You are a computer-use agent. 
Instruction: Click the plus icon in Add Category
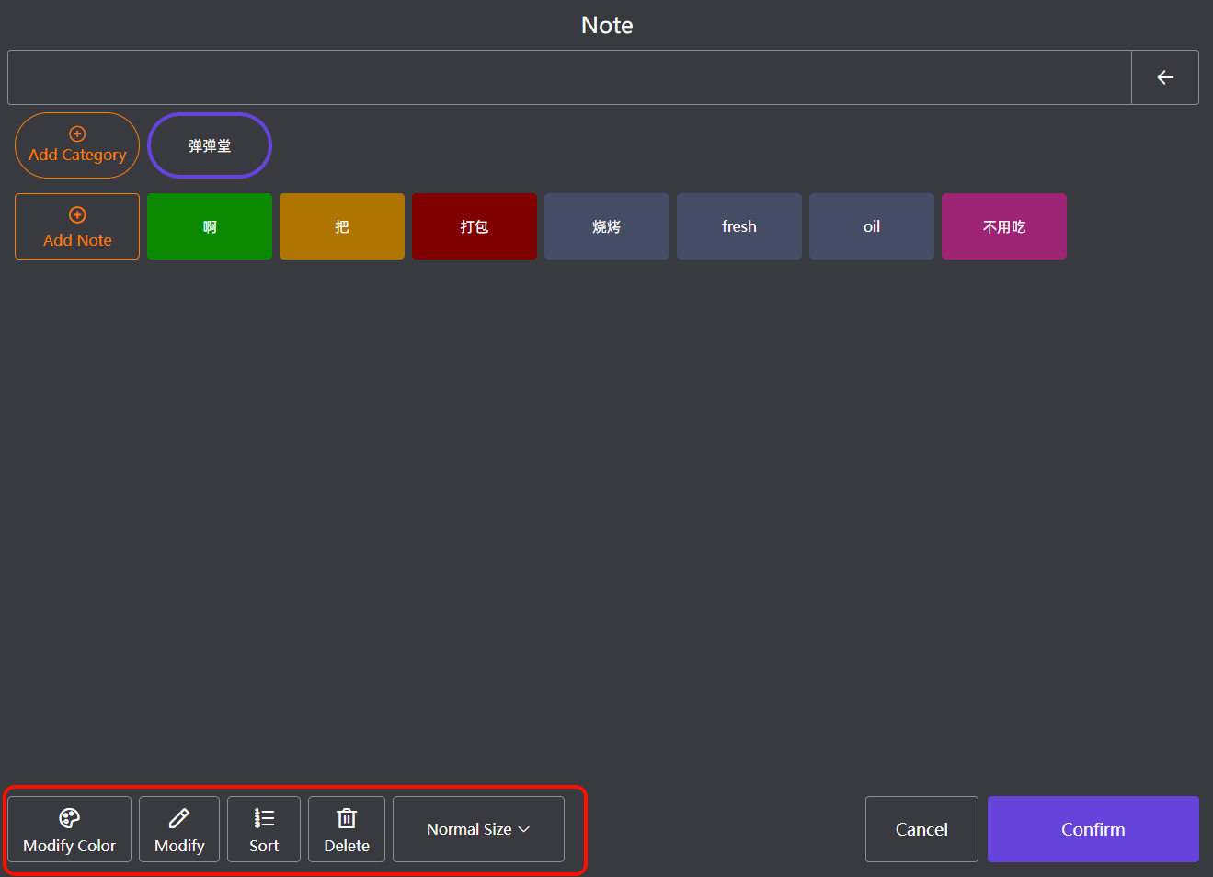point(77,134)
